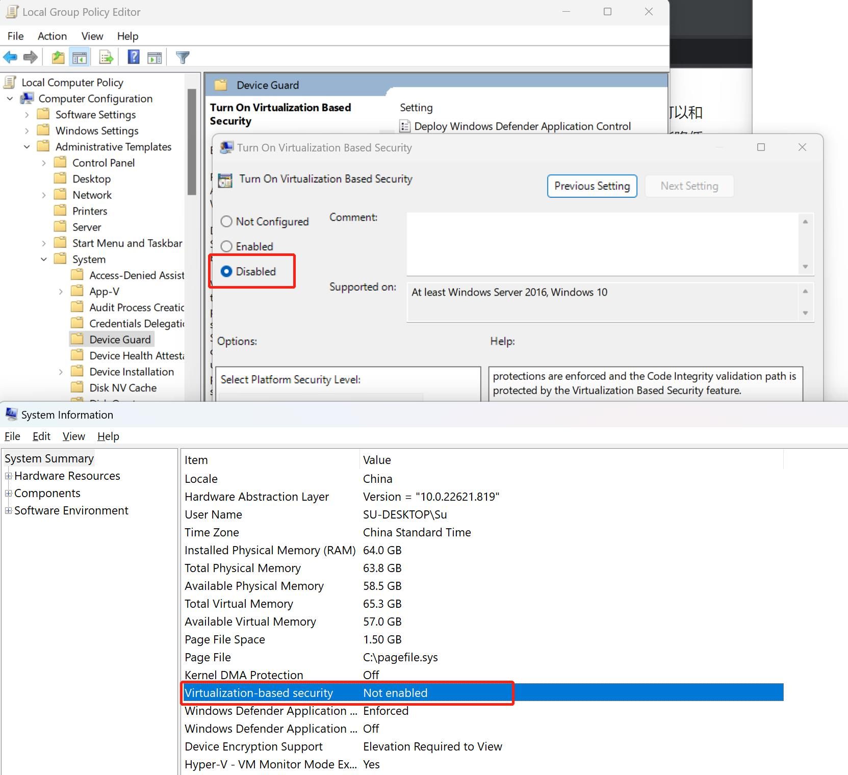
Task: Select the Enabled radio button
Action: [x=226, y=246]
